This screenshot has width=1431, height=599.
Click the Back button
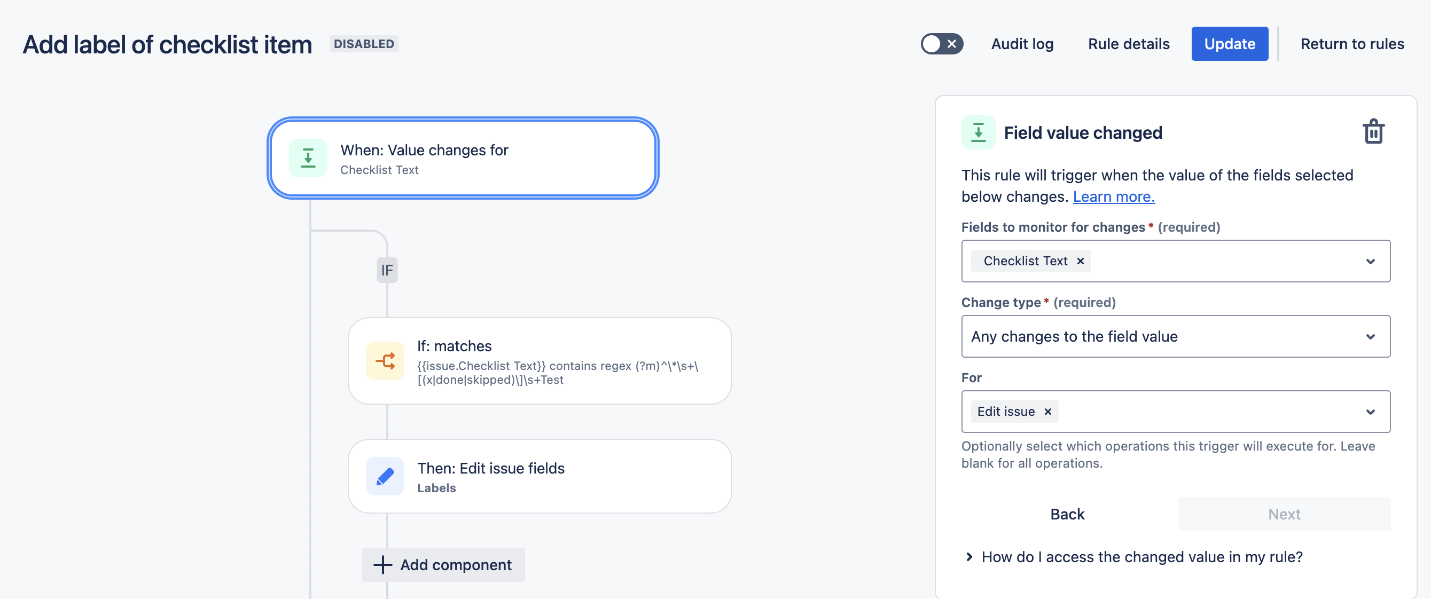(1067, 514)
